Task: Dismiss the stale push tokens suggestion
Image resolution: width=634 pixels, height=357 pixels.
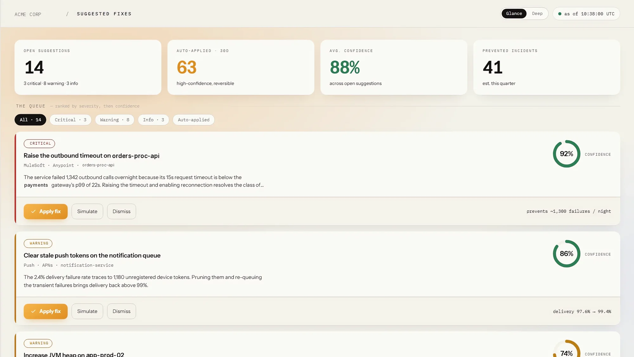Action: [121, 311]
